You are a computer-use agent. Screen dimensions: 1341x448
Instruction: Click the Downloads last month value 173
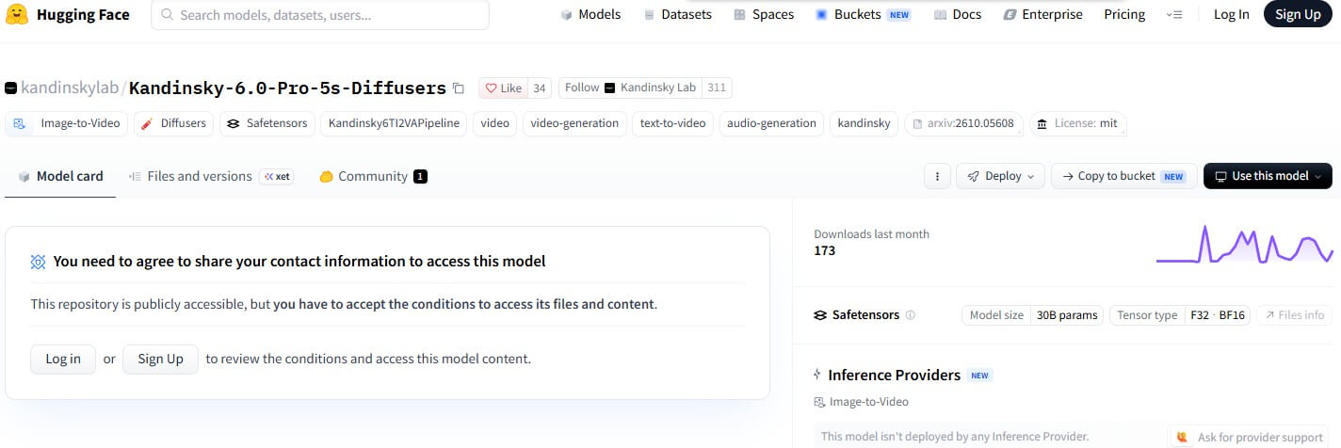[824, 250]
